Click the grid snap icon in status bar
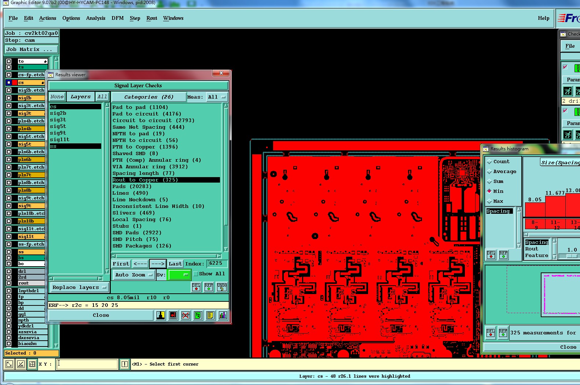Viewport: 580px width, 385px height. coord(32,364)
